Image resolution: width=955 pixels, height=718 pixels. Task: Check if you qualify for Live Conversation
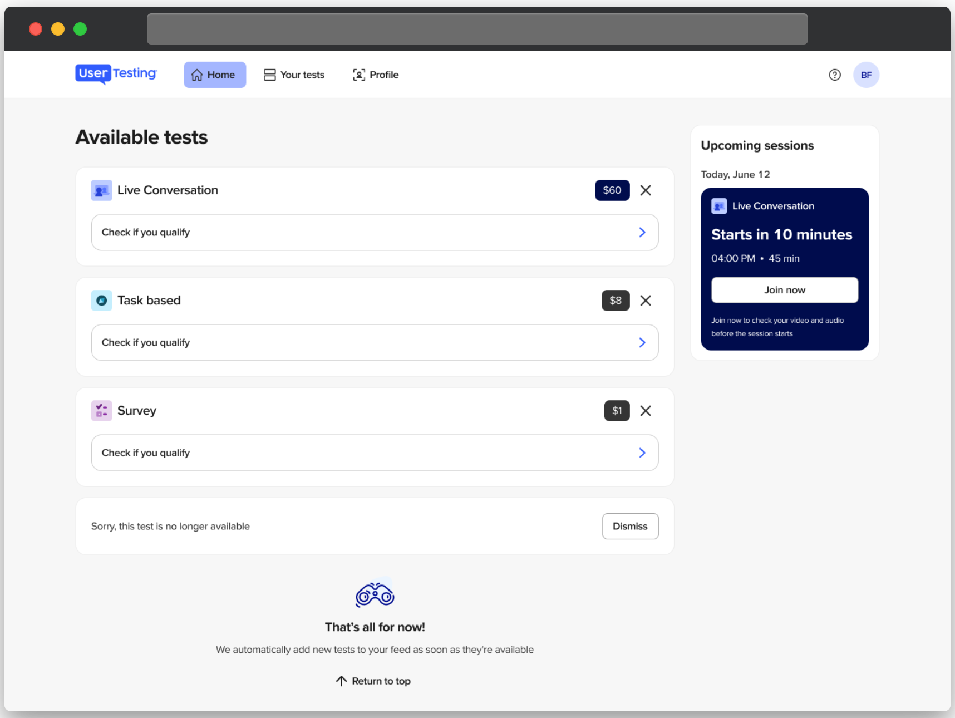(375, 232)
